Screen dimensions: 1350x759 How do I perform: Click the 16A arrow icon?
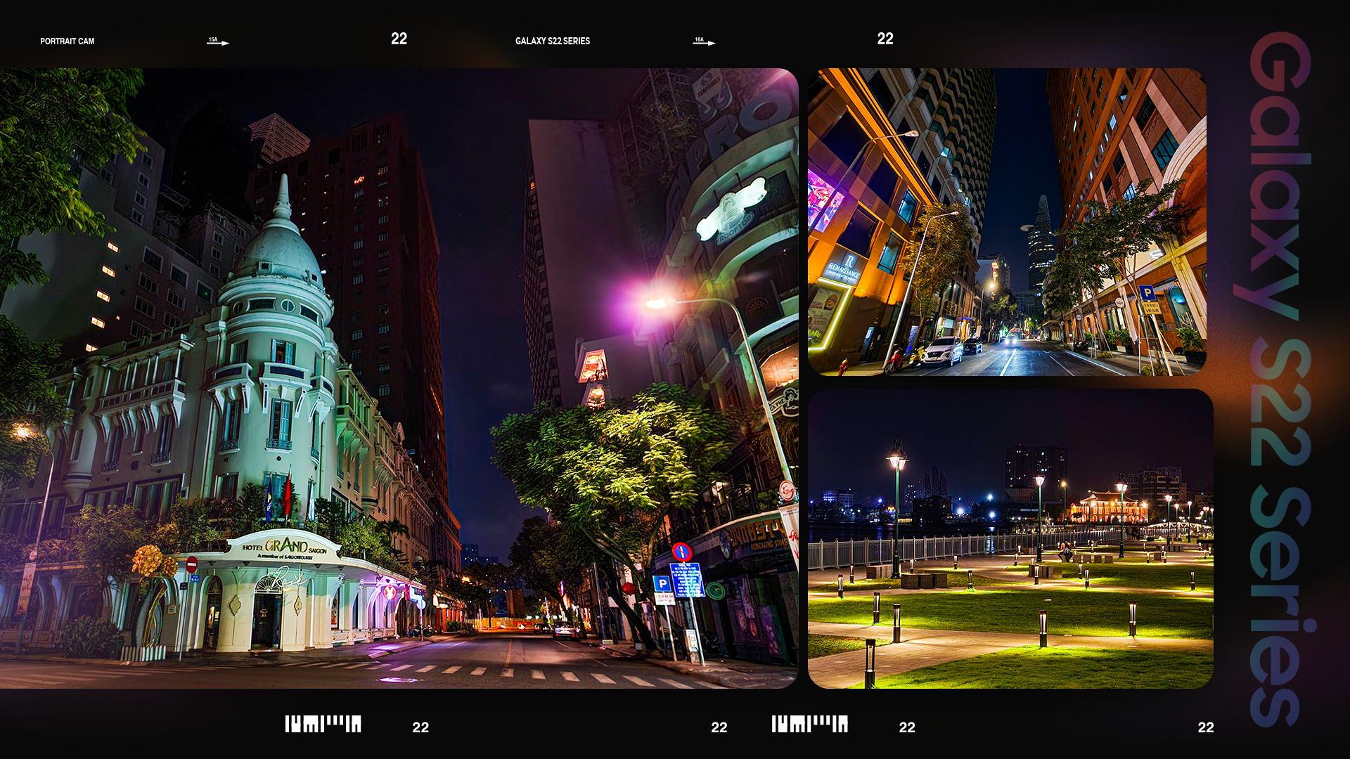click(x=704, y=41)
